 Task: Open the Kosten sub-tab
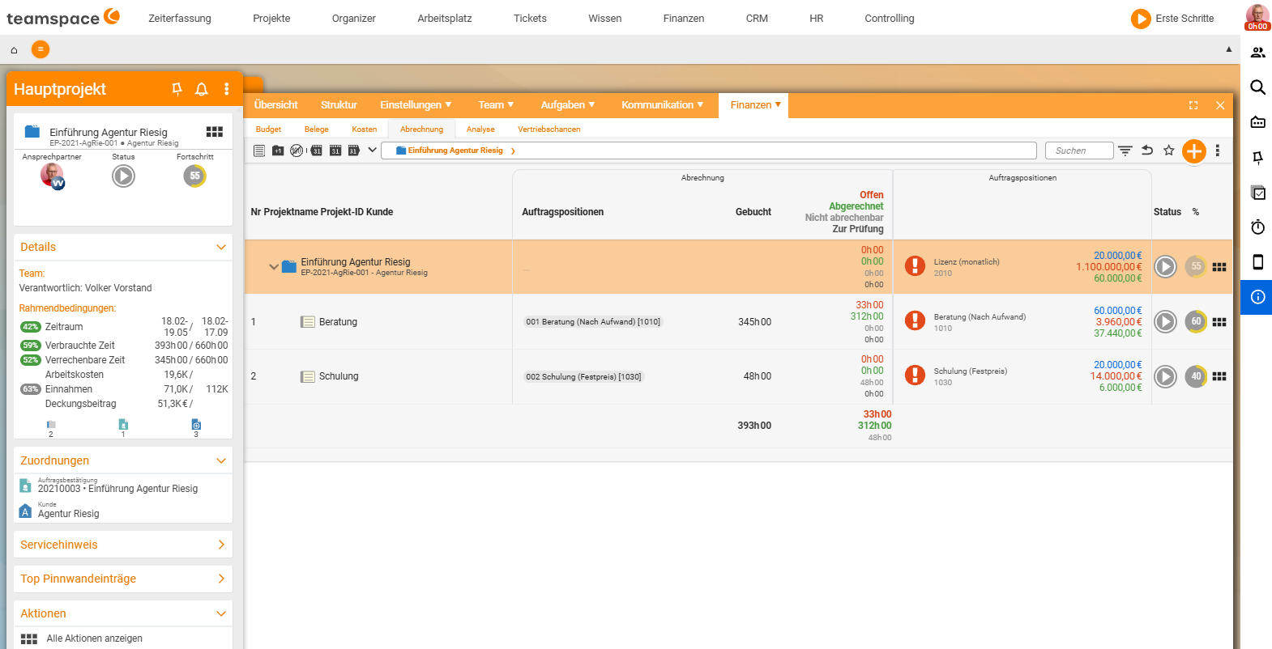click(x=365, y=129)
